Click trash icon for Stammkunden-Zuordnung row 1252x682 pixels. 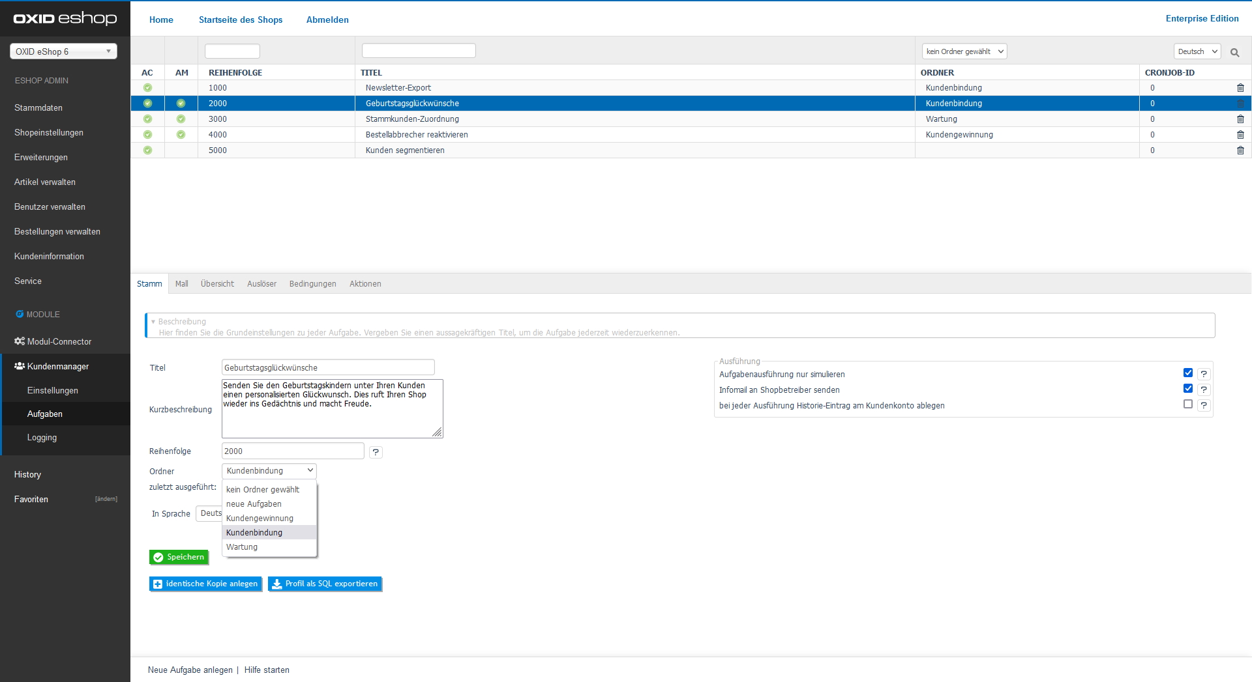tap(1240, 119)
